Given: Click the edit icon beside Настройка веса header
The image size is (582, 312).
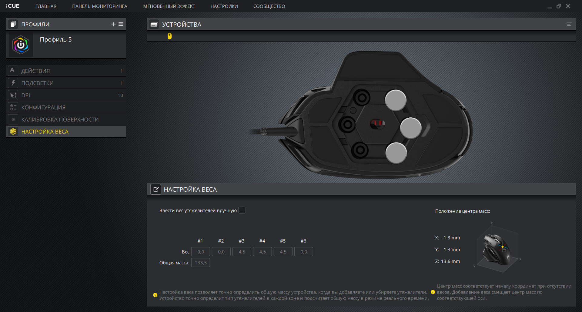Looking at the screenshot, I should [156, 190].
